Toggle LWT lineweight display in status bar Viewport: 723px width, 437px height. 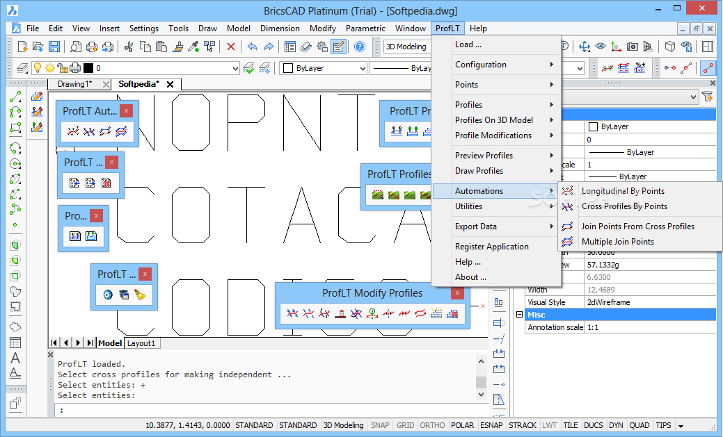coord(549,425)
